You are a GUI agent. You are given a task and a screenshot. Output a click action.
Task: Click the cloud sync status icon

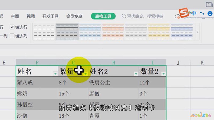pos(177,17)
